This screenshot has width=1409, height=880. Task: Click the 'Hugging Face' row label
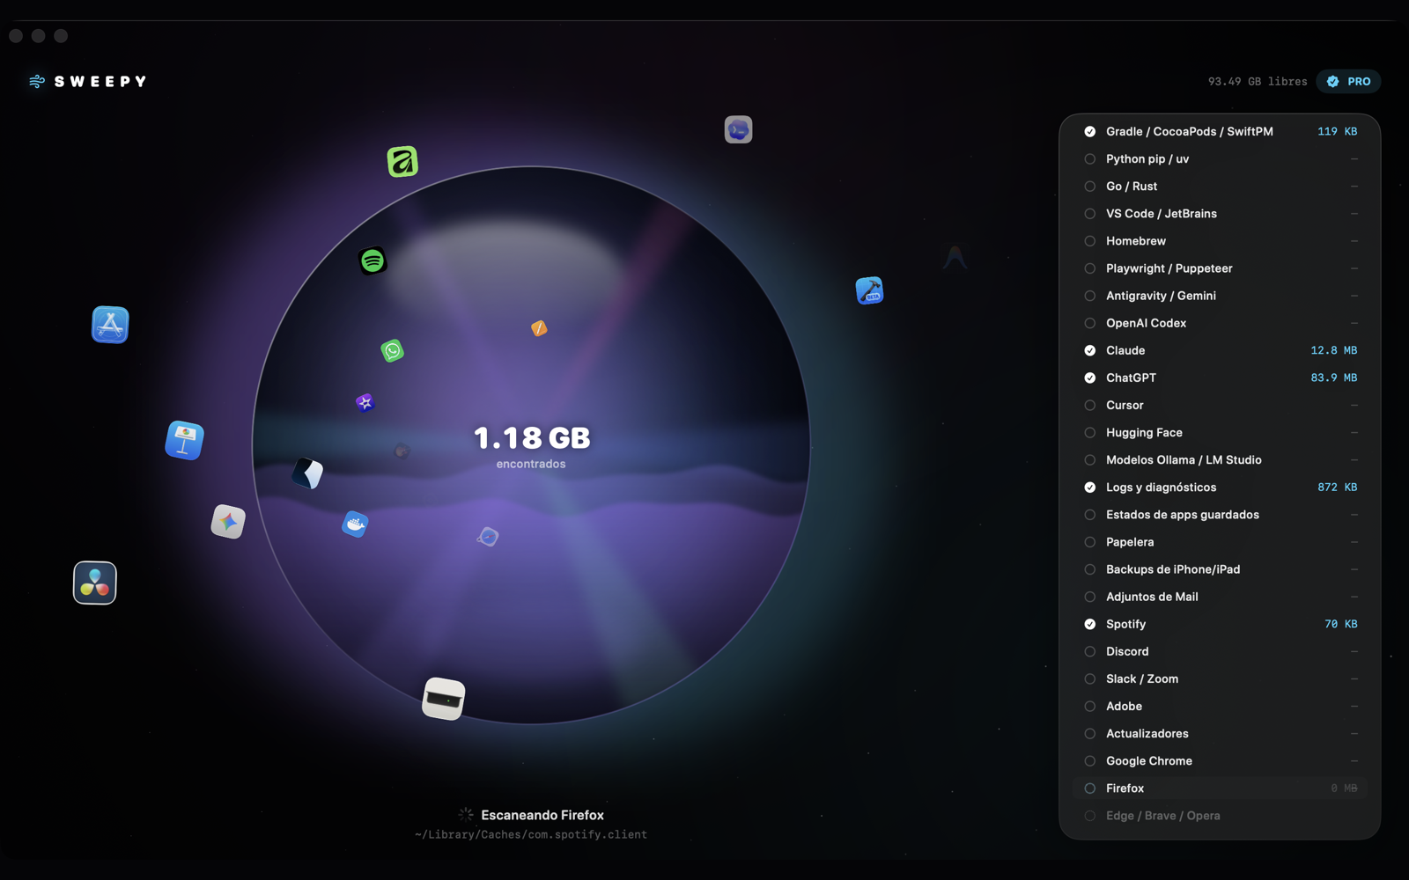[1144, 432]
